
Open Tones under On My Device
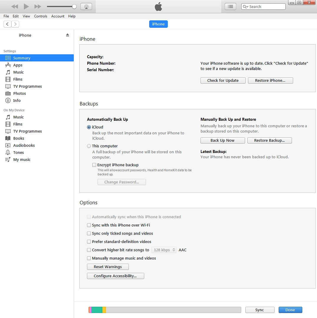(x=18, y=153)
